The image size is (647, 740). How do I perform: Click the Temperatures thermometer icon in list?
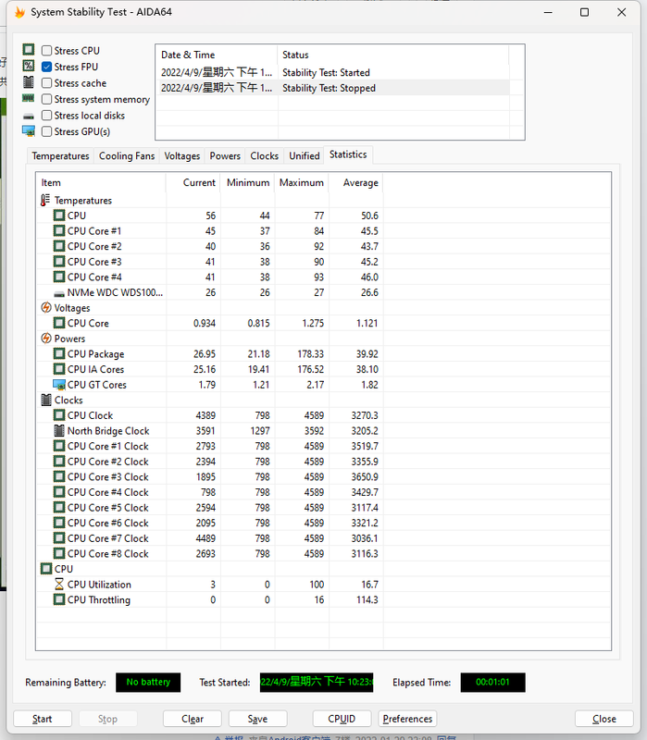pos(46,201)
